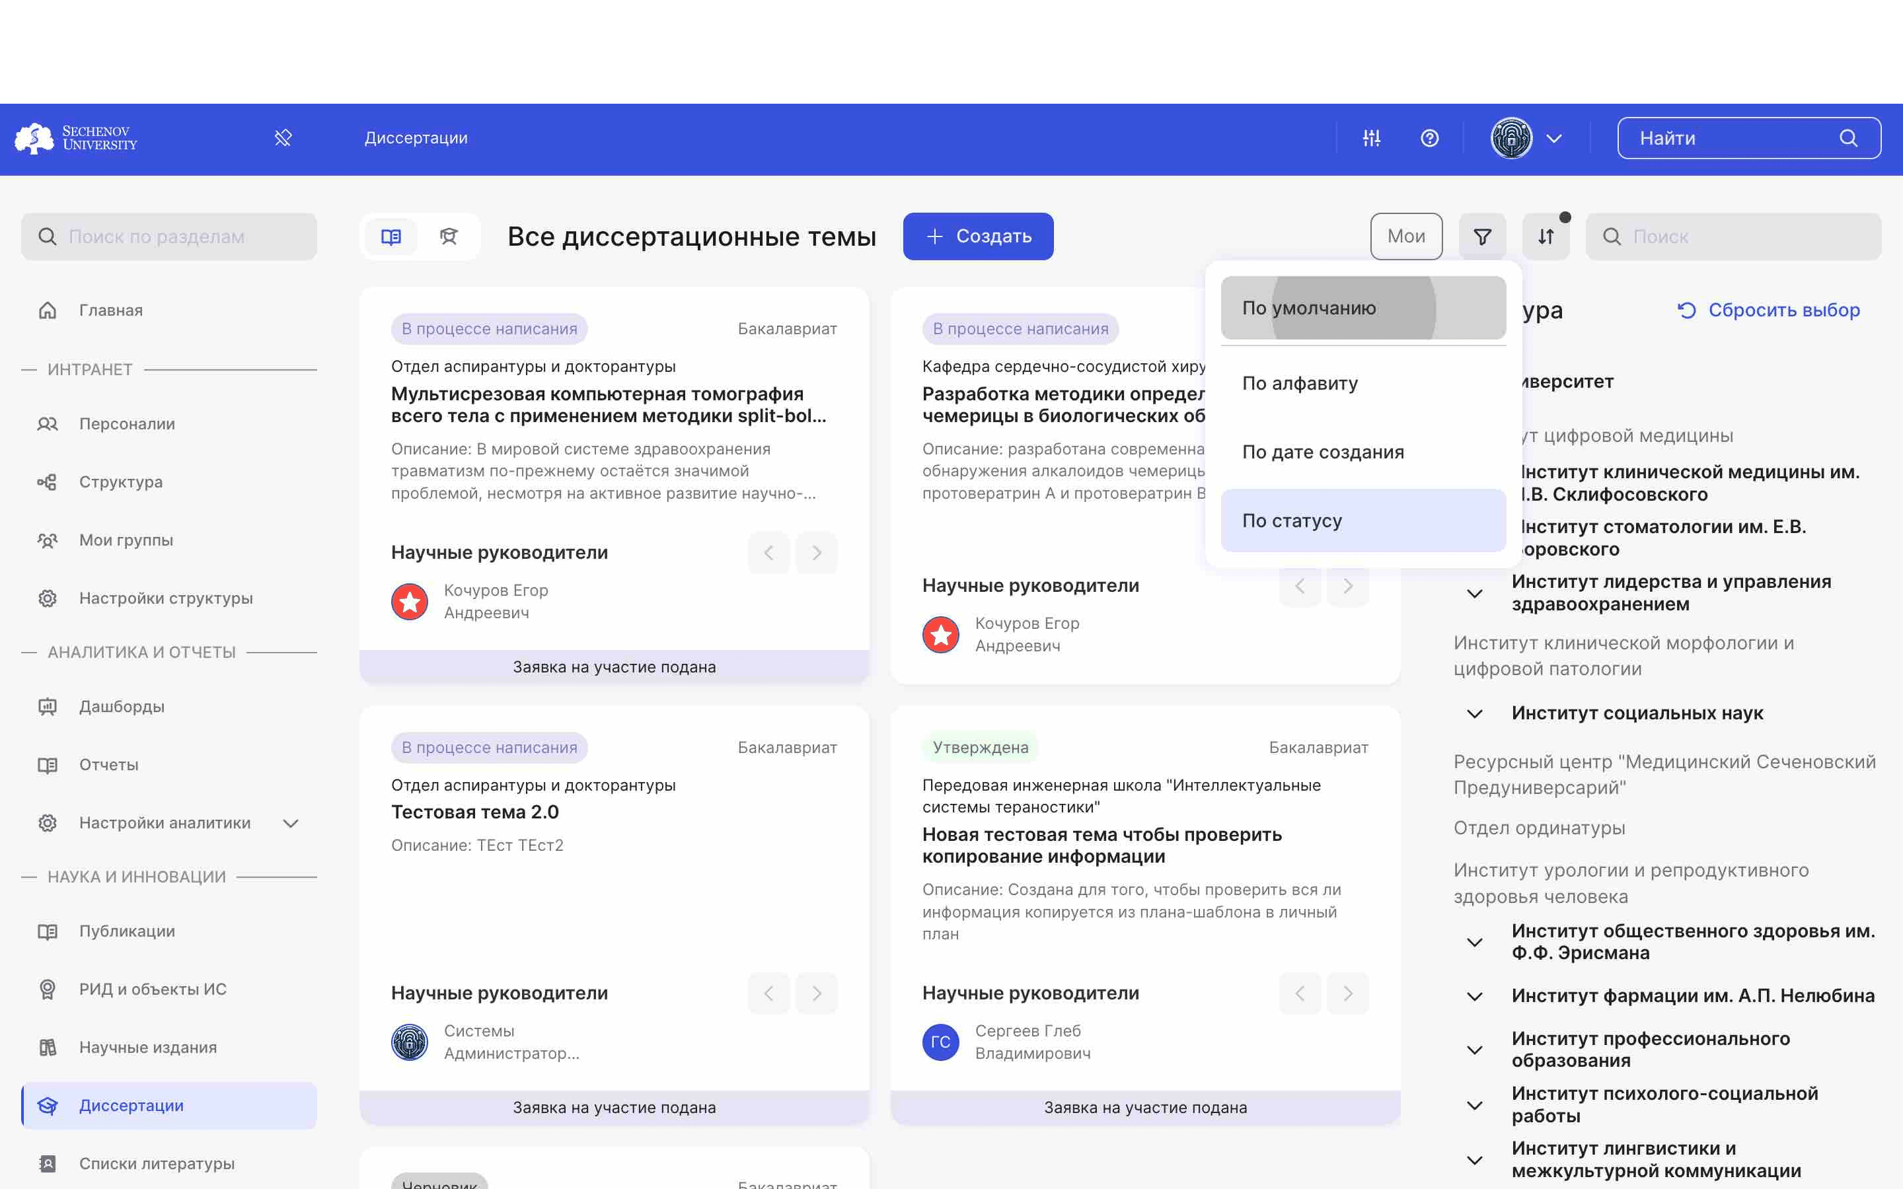1903x1189 pixels.
Task: Select Институт урологии и репродуктивного здоровья
Action: (1631, 883)
